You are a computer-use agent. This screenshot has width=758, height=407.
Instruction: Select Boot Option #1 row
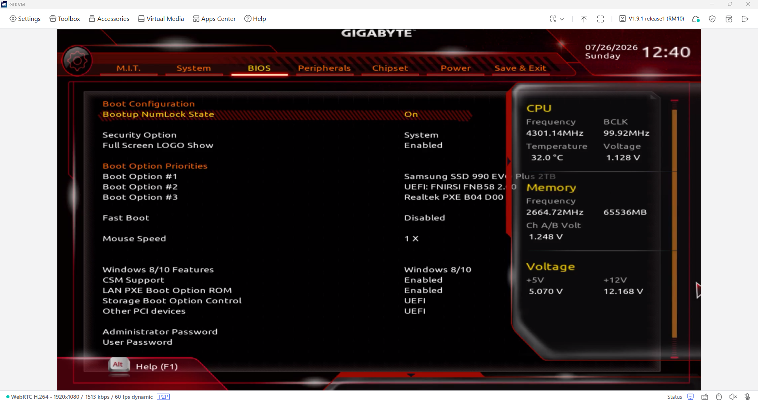coord(140,176)
